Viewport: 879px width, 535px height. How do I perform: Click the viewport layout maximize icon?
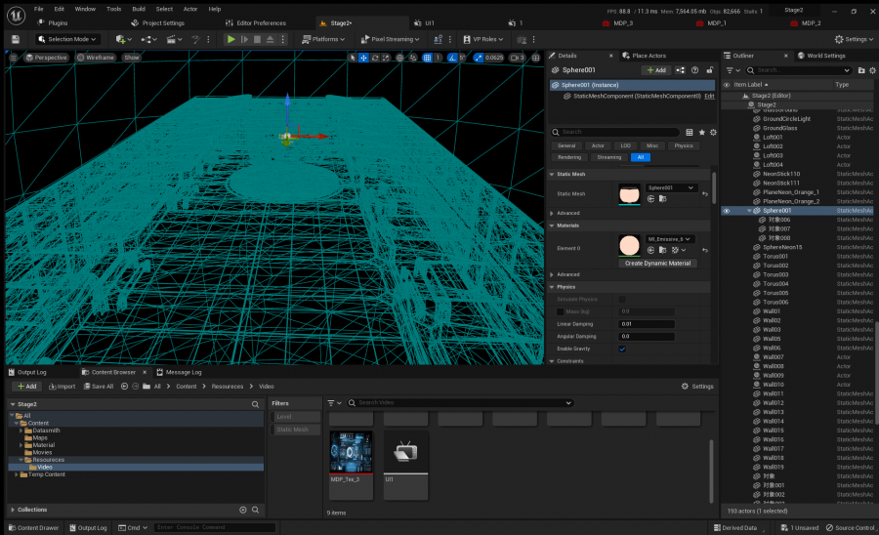[536, 58]
